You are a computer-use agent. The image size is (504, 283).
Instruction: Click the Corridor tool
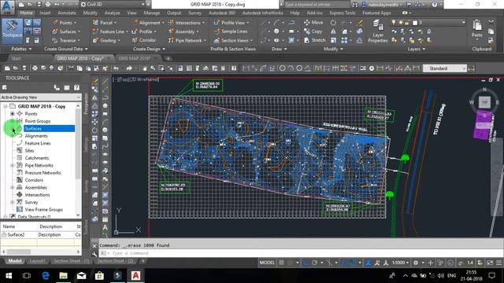pyautogui.click(x=144, y=40)
